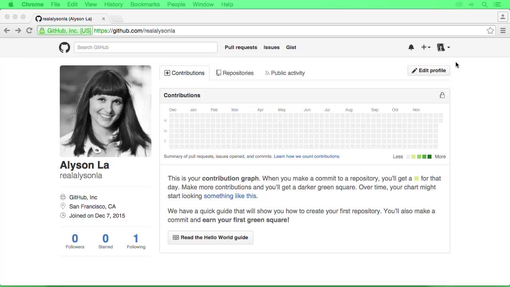Switch to the Repositories tab
This screenshot has width=510, height=287.
[235, 73]
